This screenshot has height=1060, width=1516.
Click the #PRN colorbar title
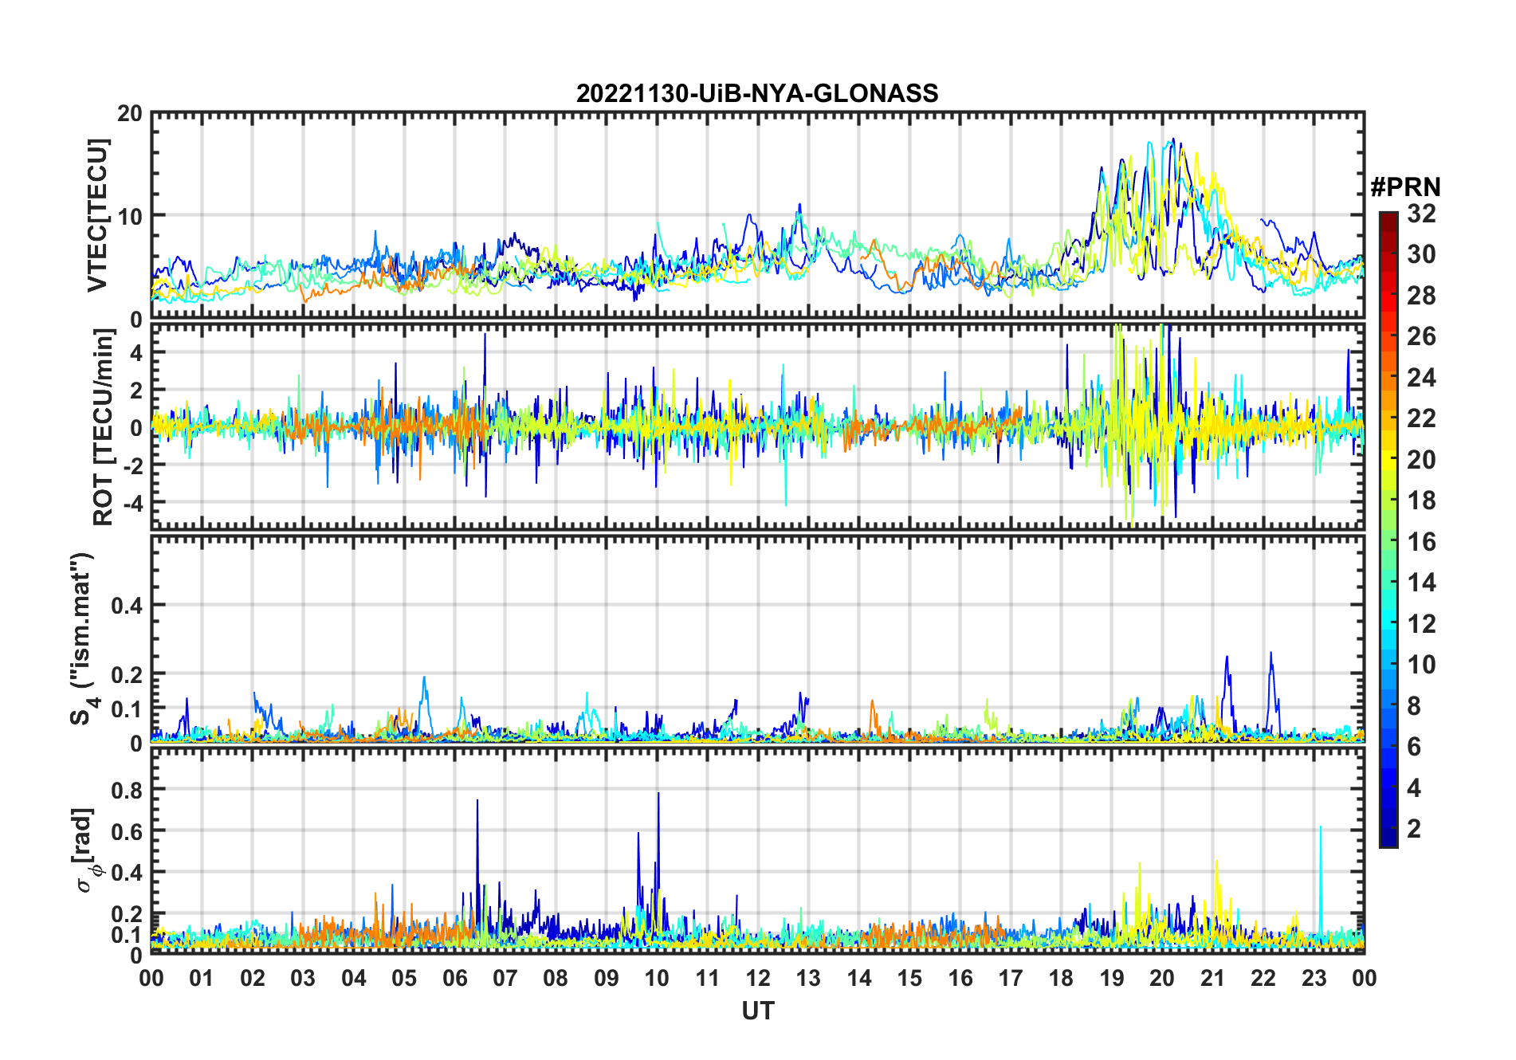pyautogui.click(x=1405, y=187)
